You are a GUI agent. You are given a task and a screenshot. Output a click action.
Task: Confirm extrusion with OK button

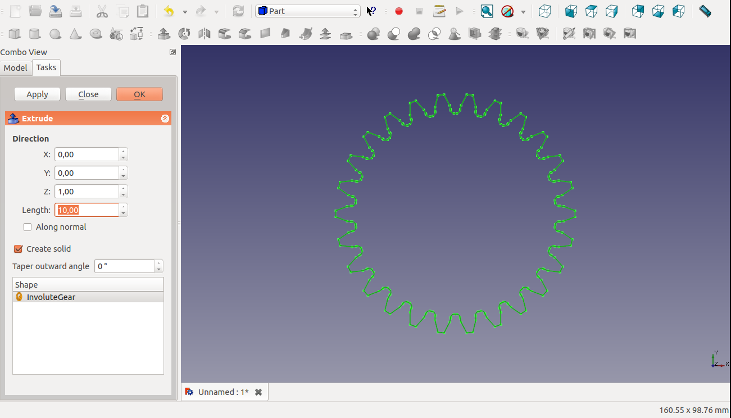139,94
